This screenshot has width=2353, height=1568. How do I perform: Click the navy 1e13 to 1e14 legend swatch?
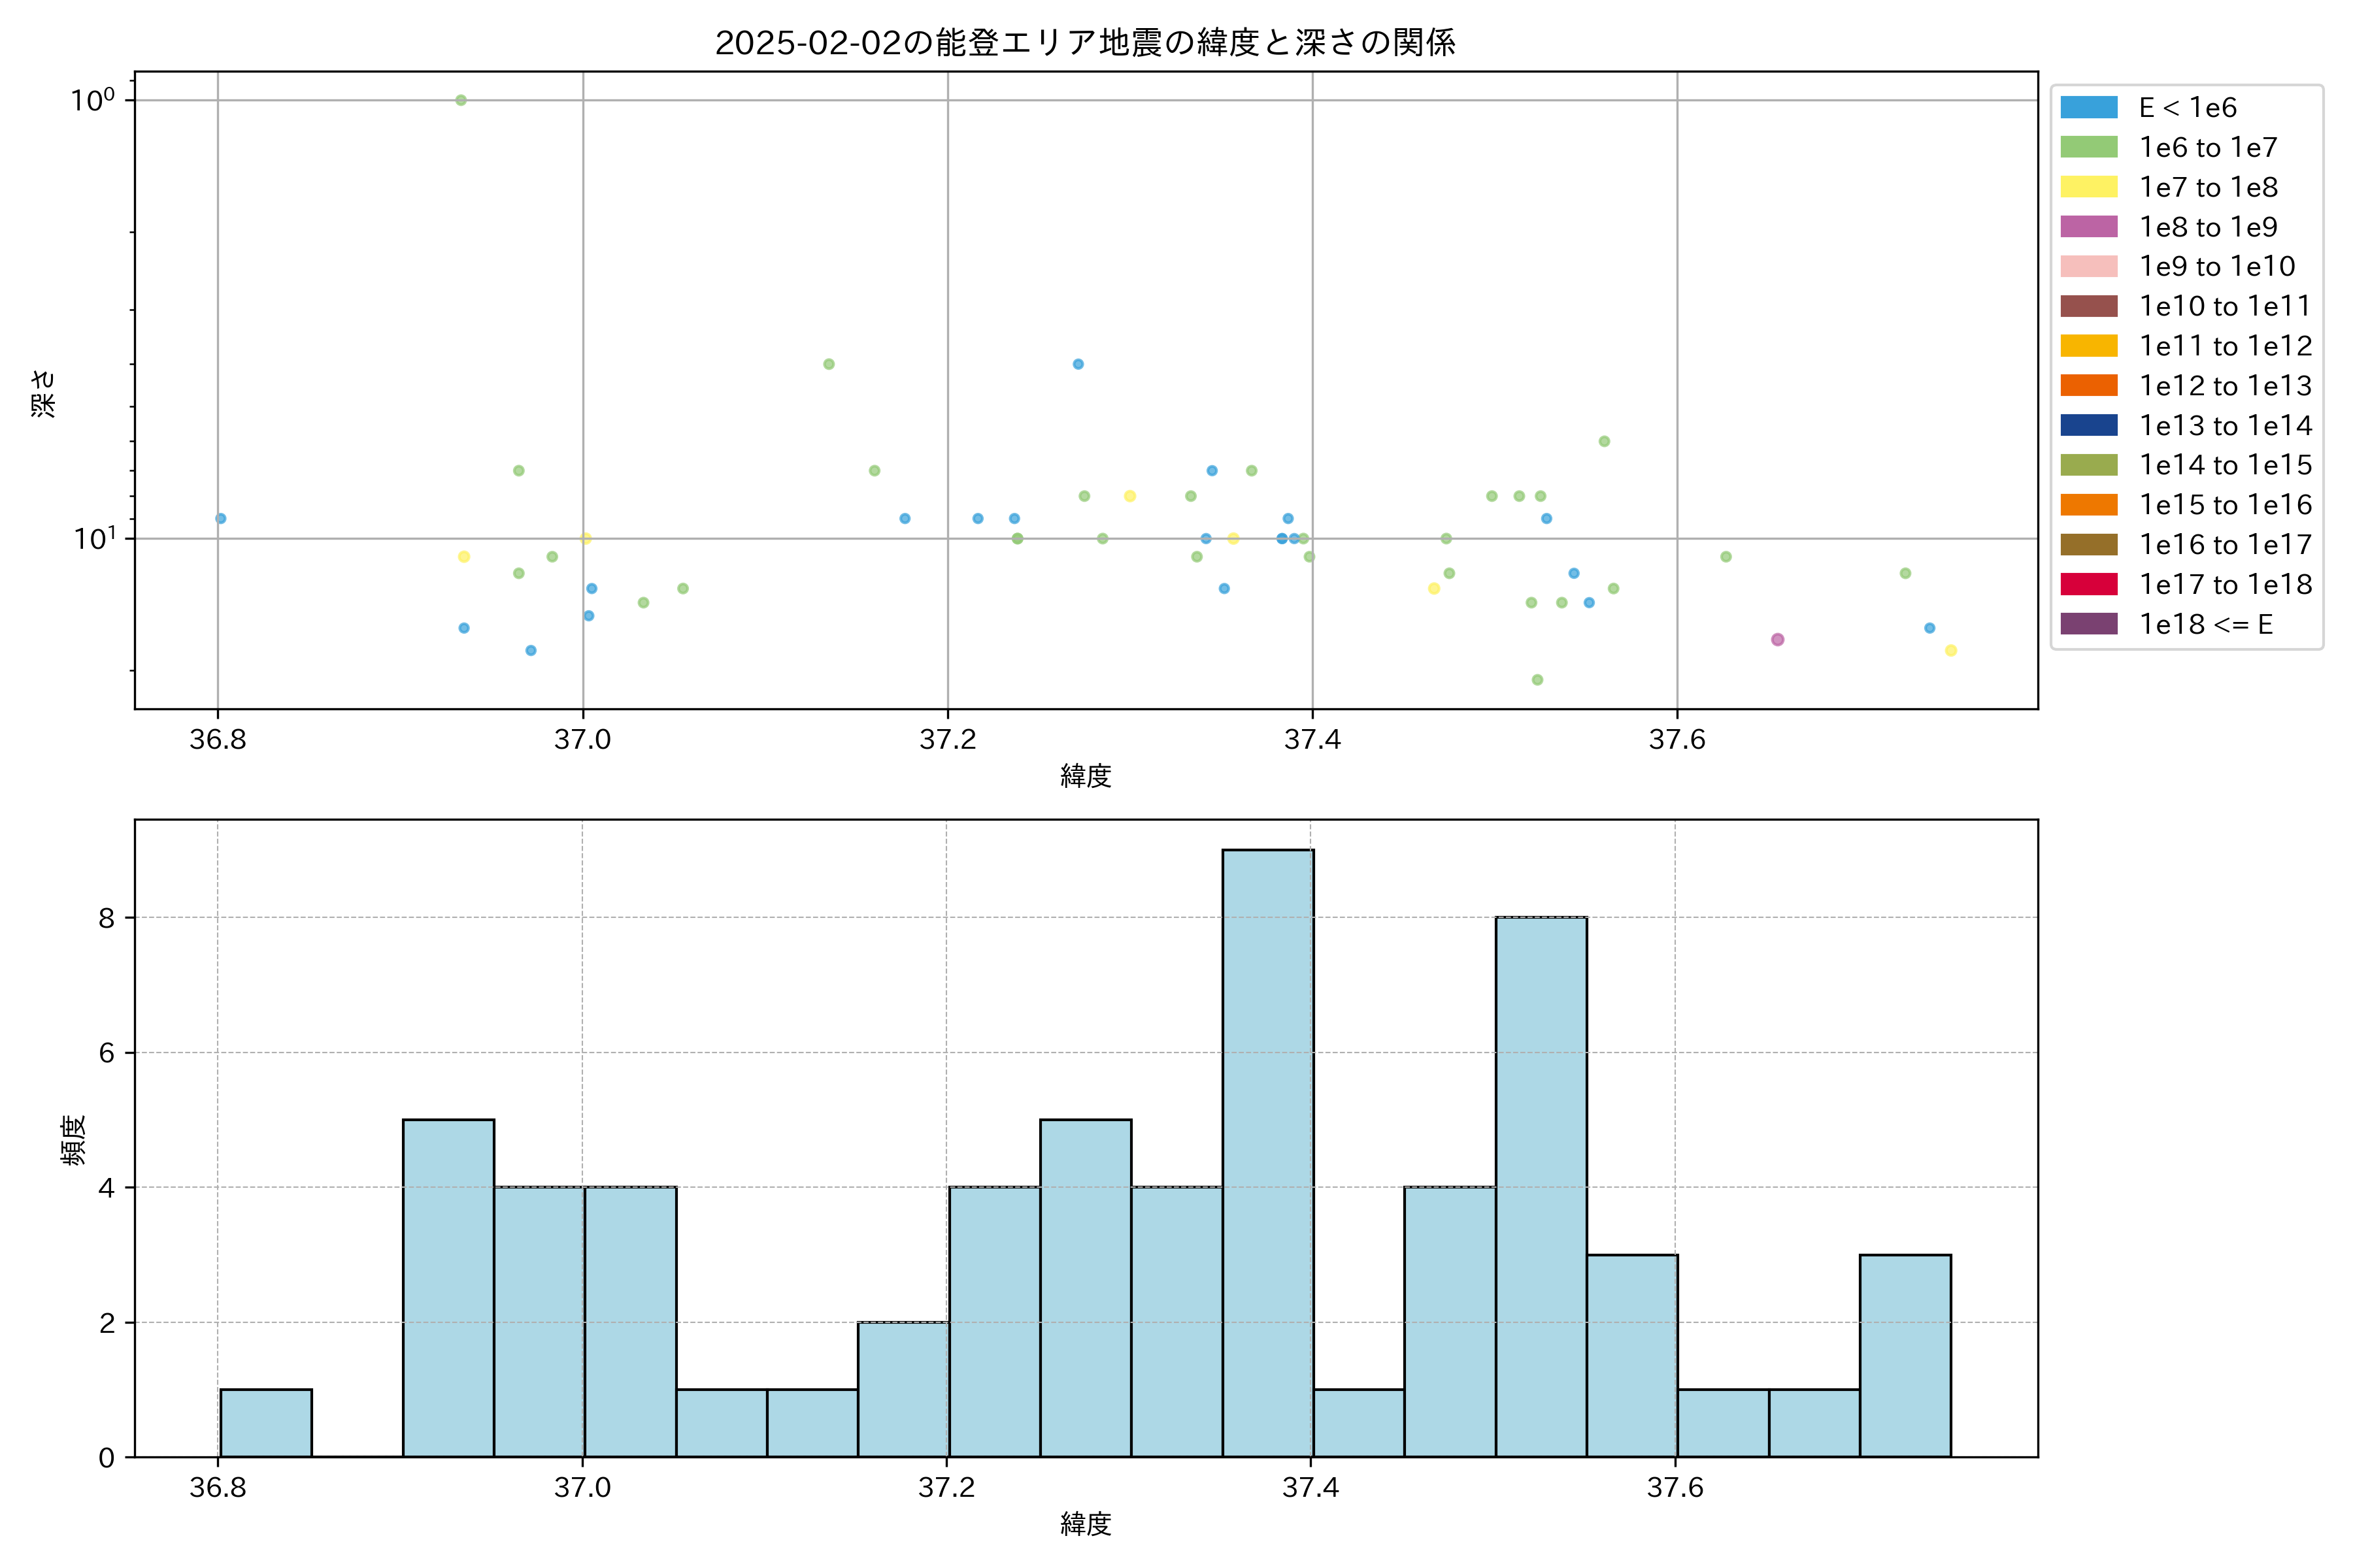(2089, 425)
